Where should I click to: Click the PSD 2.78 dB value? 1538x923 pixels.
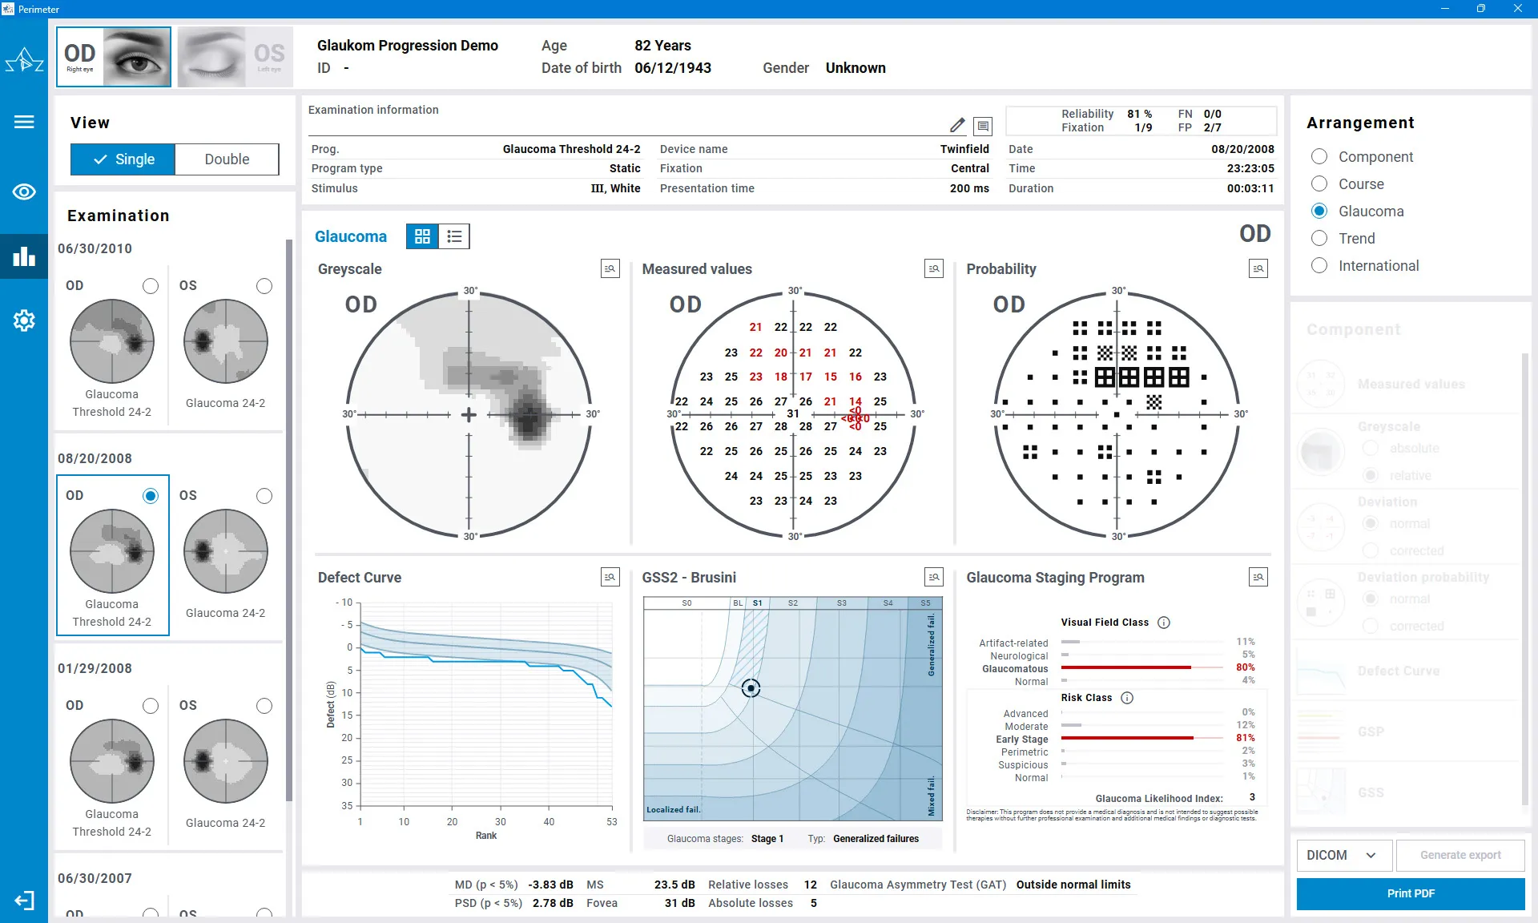coord(553,903)
